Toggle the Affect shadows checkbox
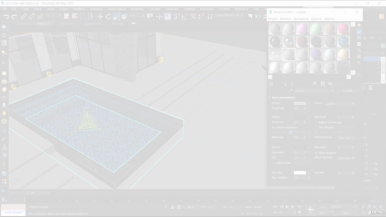 tap(316, 153)
